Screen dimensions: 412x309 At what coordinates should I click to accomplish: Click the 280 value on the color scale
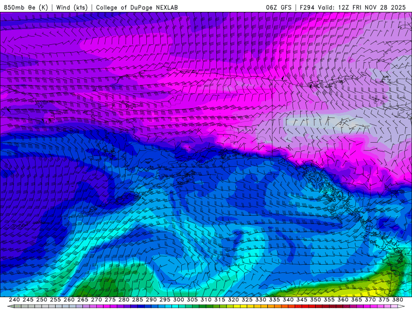click(x=124, y=300)
